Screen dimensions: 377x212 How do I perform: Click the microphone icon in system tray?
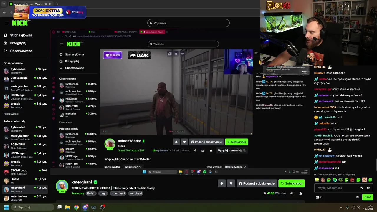tap(347, 207)
